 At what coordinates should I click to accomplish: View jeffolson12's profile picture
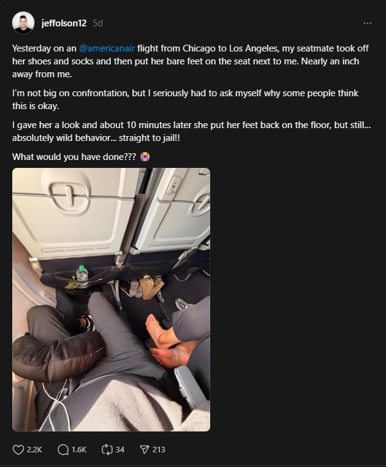click(x=23, y=23)
